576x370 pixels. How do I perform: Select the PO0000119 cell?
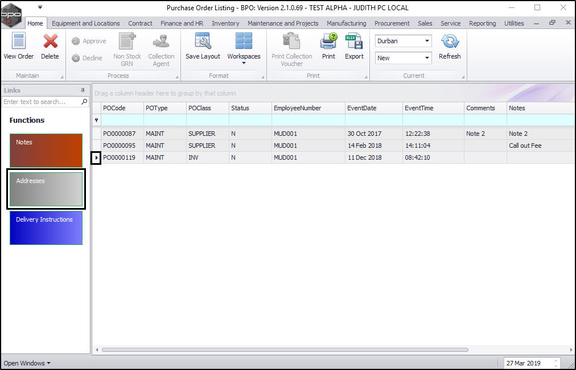coord(122,157)
